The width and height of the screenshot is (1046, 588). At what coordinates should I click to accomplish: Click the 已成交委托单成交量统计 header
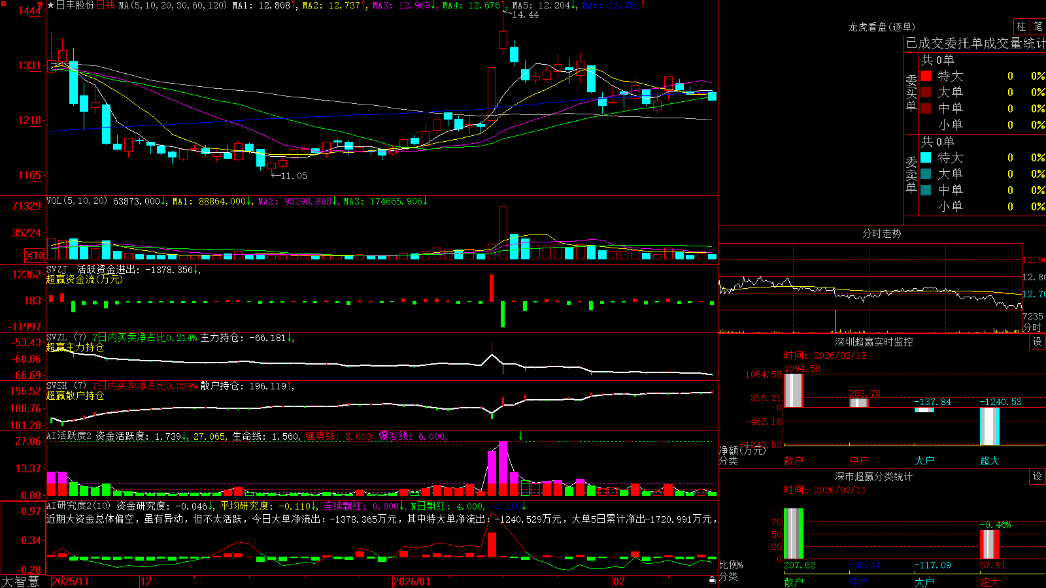point(975,43)
